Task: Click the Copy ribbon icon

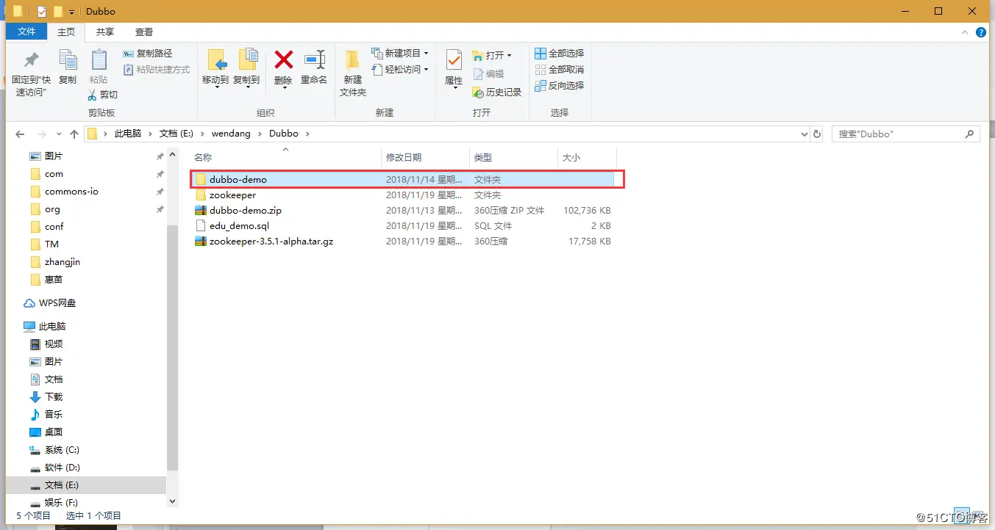Action: coord(68,67)
